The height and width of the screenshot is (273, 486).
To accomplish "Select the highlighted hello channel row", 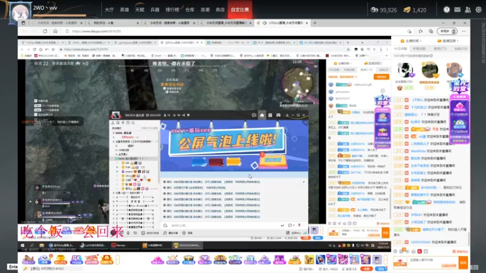I will pos(135,158).
